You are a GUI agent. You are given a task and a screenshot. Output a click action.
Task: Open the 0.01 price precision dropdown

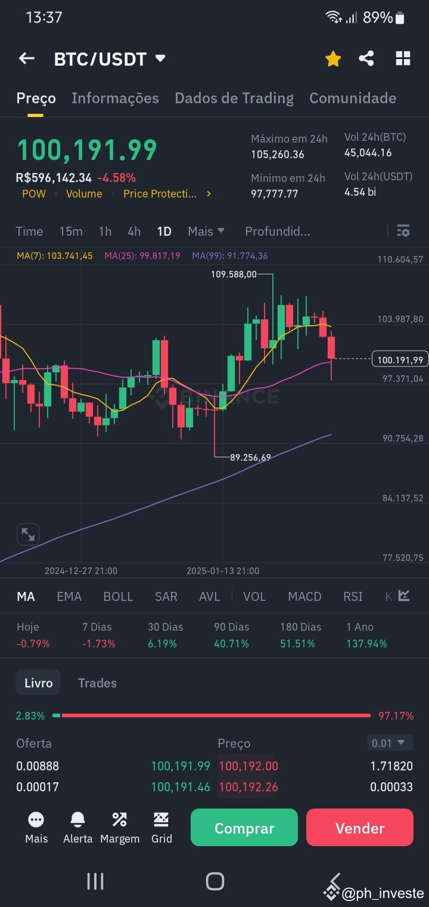point(390,743)
